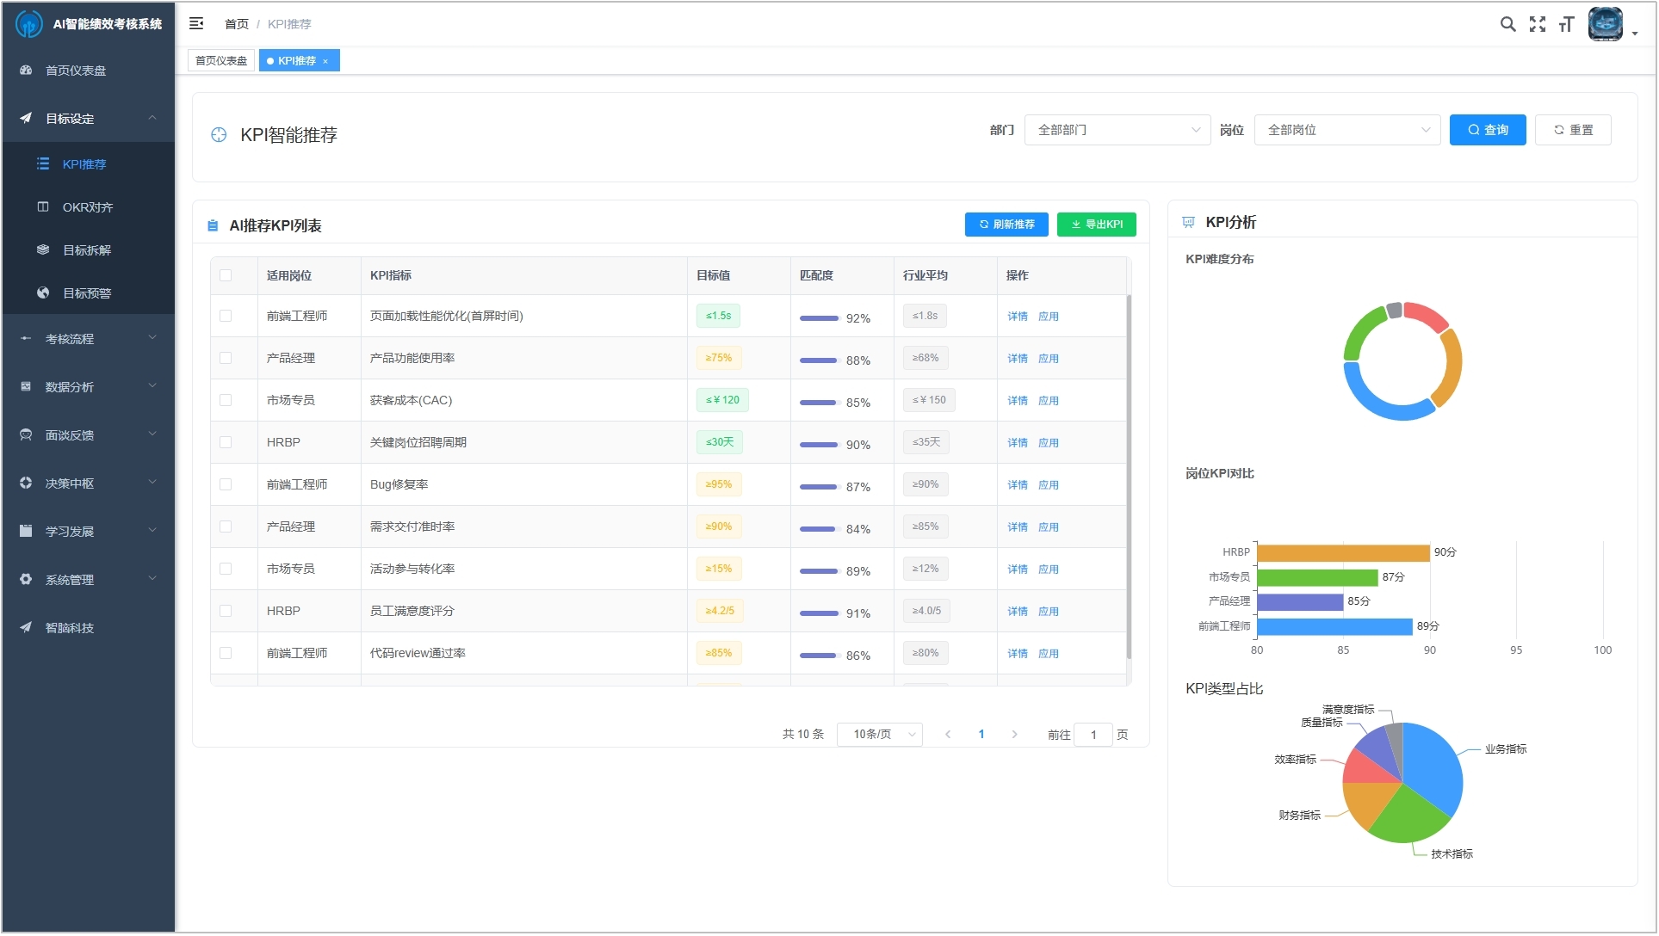Expand the 10条/页 page size selector
The image size is (1659, 936).
(879, 735)
